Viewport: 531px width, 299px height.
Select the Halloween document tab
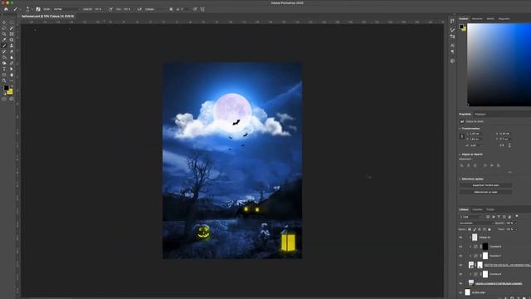pos(47,16)
